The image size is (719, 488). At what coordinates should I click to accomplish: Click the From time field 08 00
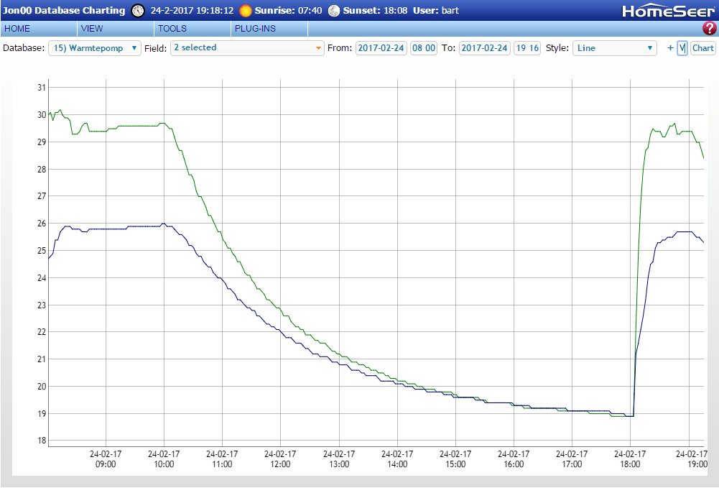(x=424, y=48)
